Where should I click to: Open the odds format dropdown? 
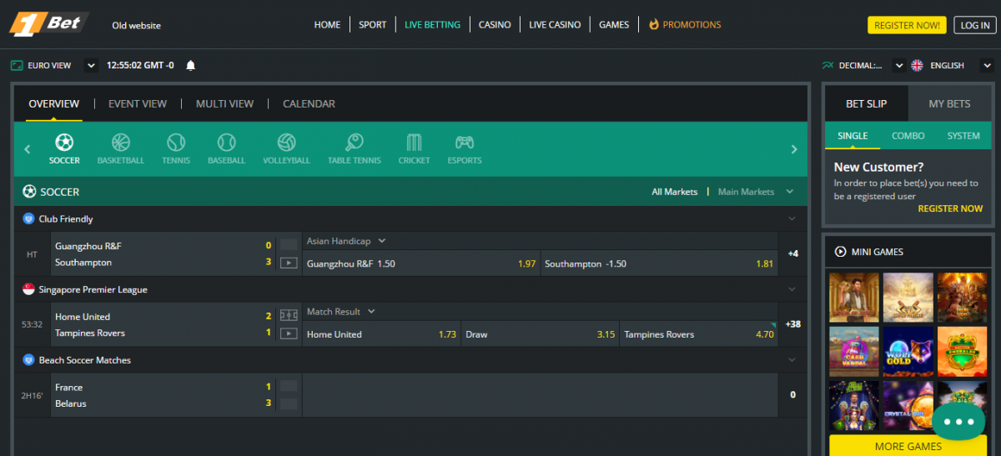click(899, 65)
